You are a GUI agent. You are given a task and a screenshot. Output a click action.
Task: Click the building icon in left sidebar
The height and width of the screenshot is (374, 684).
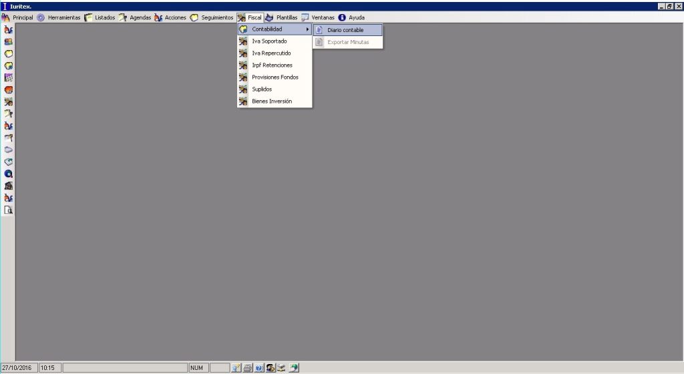(9, 186)
